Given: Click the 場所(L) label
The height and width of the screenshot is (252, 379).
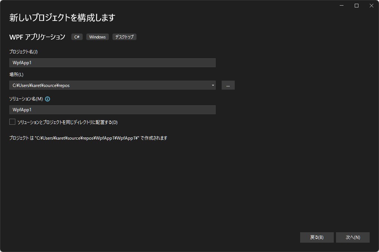Looking at the screenshot, I should pos(16,75).
